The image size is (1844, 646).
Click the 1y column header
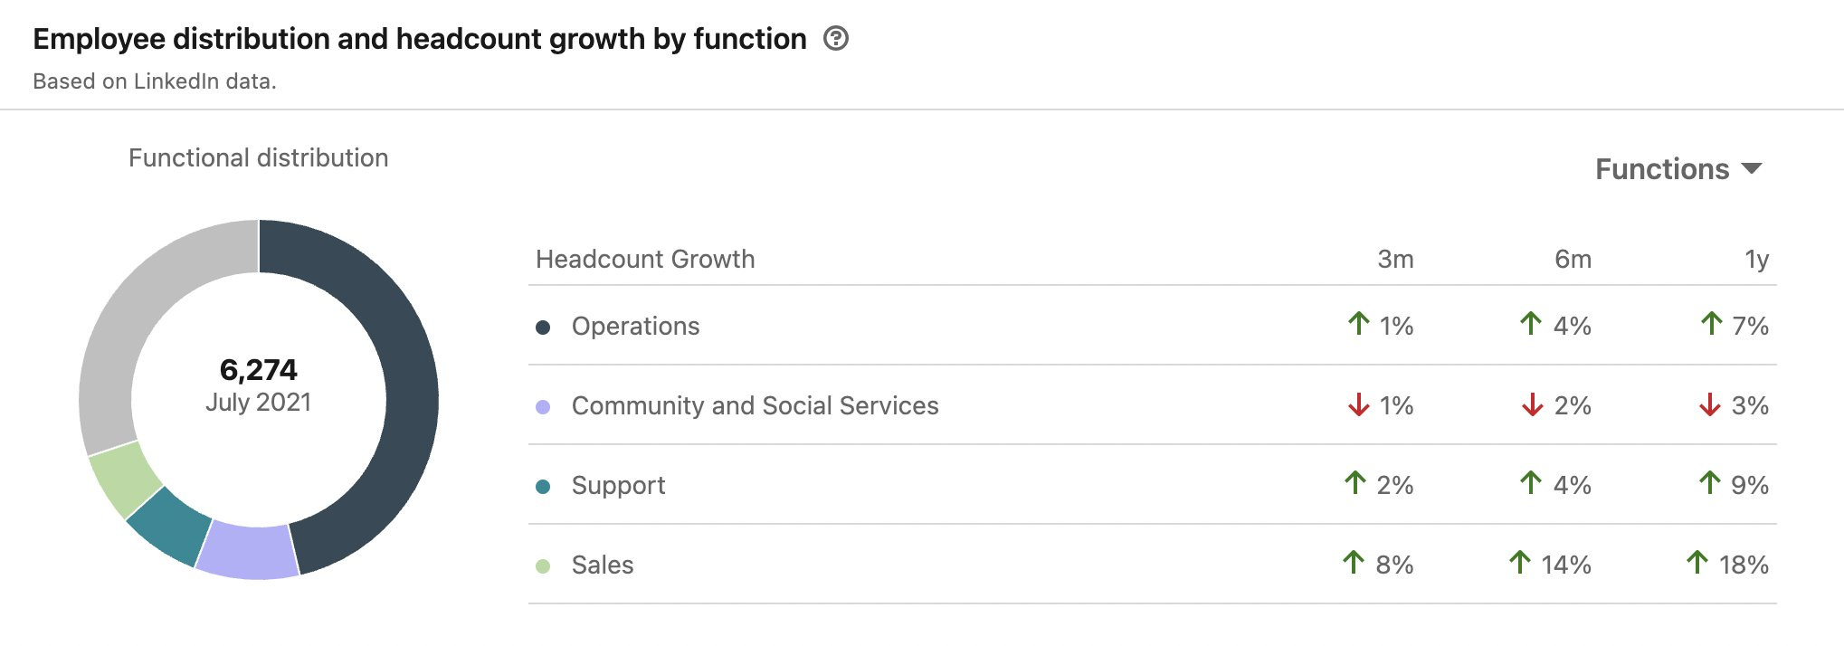click(1756, 260)
